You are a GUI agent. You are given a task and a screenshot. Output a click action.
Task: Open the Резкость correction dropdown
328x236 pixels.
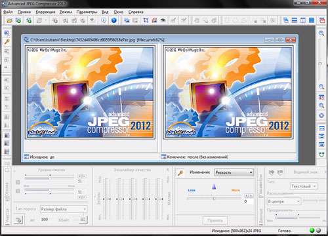pyautogui.click(x=234, y=172)
